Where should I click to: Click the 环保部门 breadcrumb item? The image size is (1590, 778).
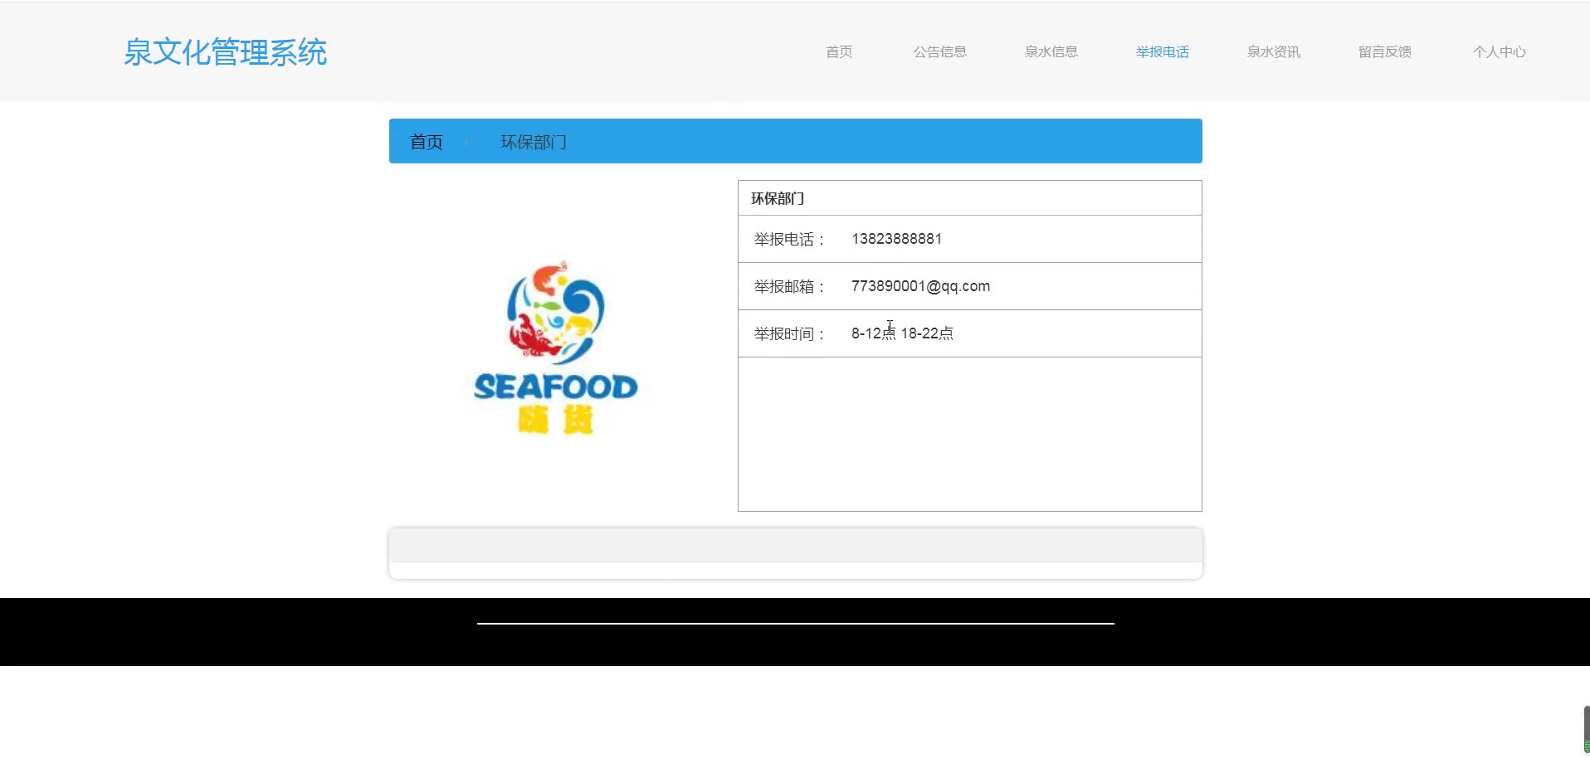point(534,142)
